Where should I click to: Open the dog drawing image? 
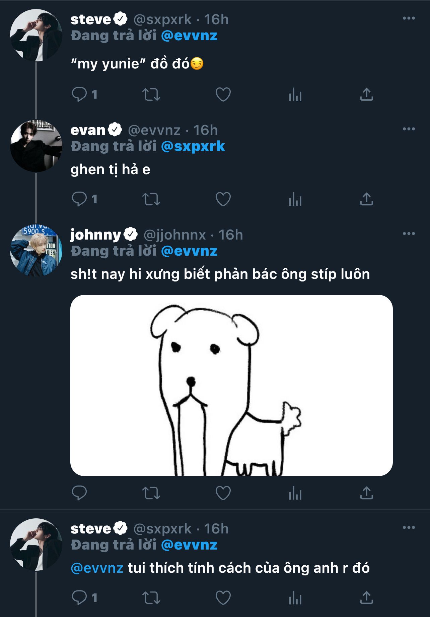tap(231, 385)
